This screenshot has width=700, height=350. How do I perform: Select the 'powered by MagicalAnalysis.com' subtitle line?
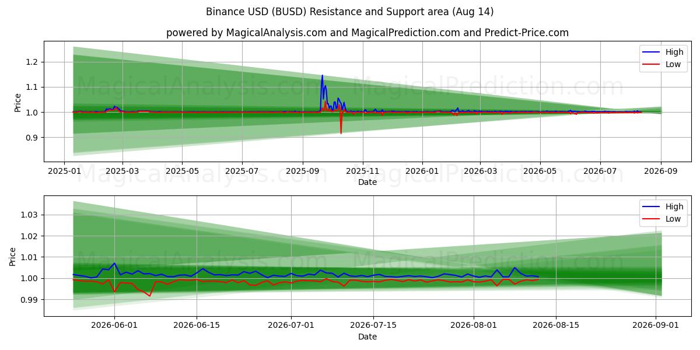(x=367, y=33)
